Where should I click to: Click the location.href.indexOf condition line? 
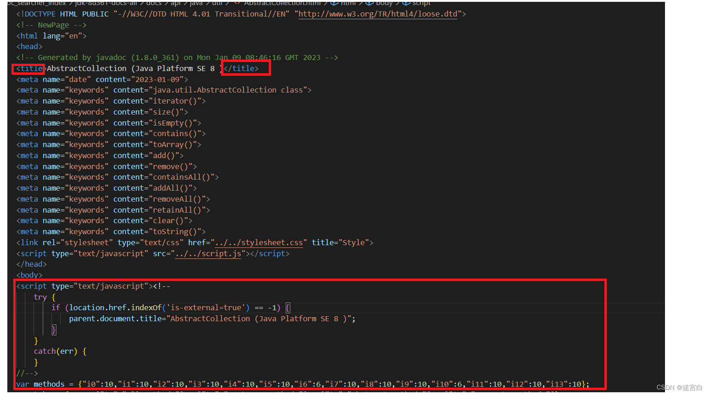[x=171, y=307]
